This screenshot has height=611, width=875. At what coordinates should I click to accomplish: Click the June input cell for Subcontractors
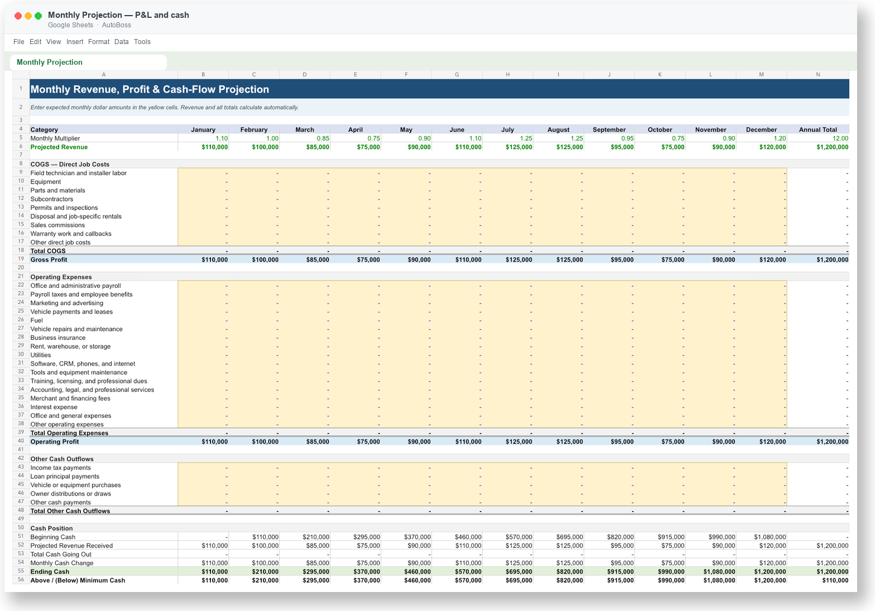(457, 199)
